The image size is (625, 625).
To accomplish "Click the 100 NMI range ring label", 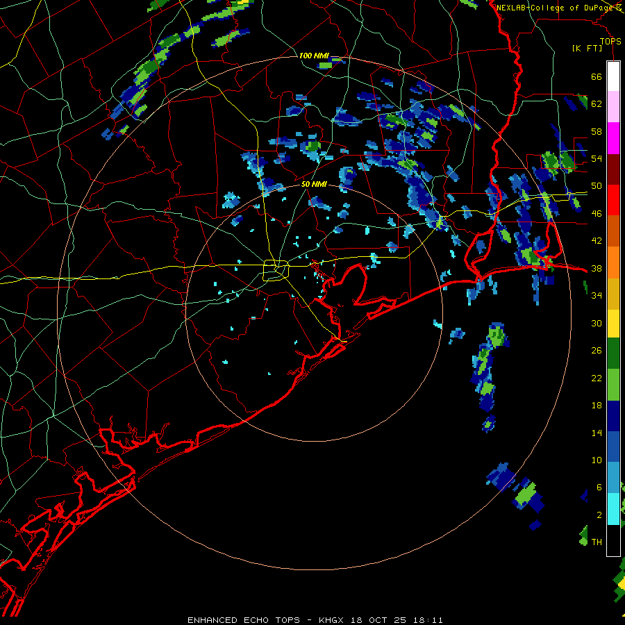I will [x=314, y=56].
